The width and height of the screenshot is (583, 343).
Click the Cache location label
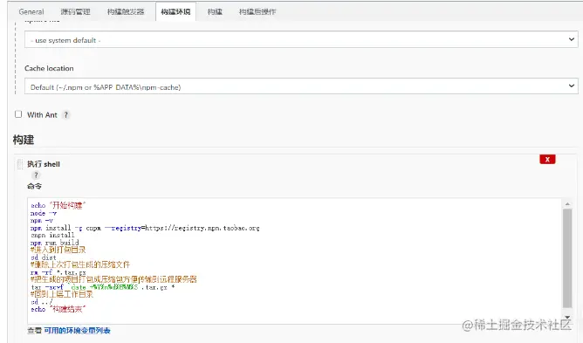(49, 68)
